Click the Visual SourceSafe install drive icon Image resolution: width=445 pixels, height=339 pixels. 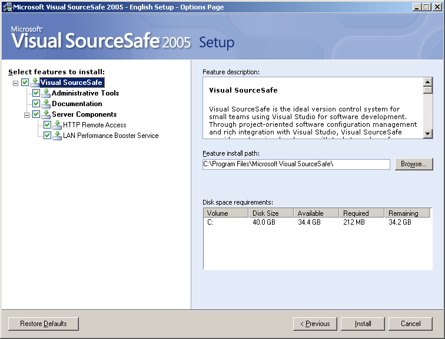click(x=35, y=83)
